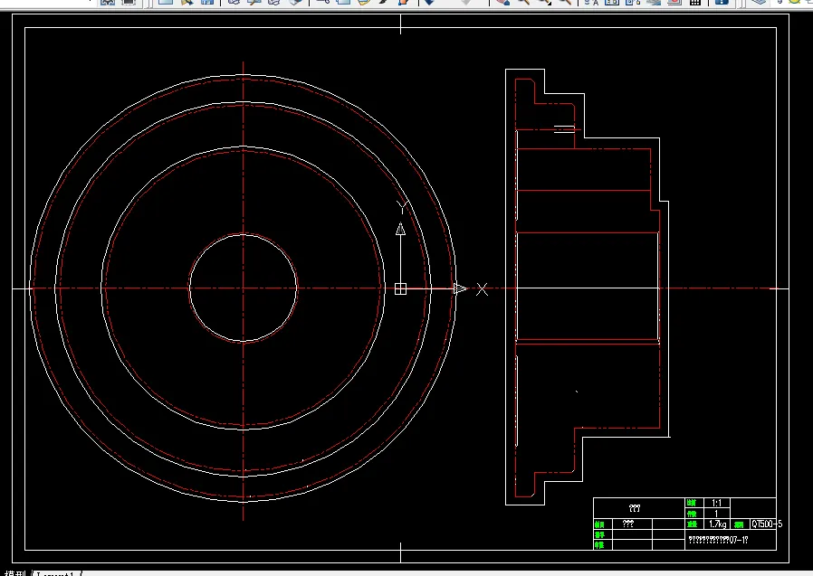Image resolution: width=813 pixels, height=576 pixels.
Task: Click the large "???" part name in title block
Action: (635, 508)
